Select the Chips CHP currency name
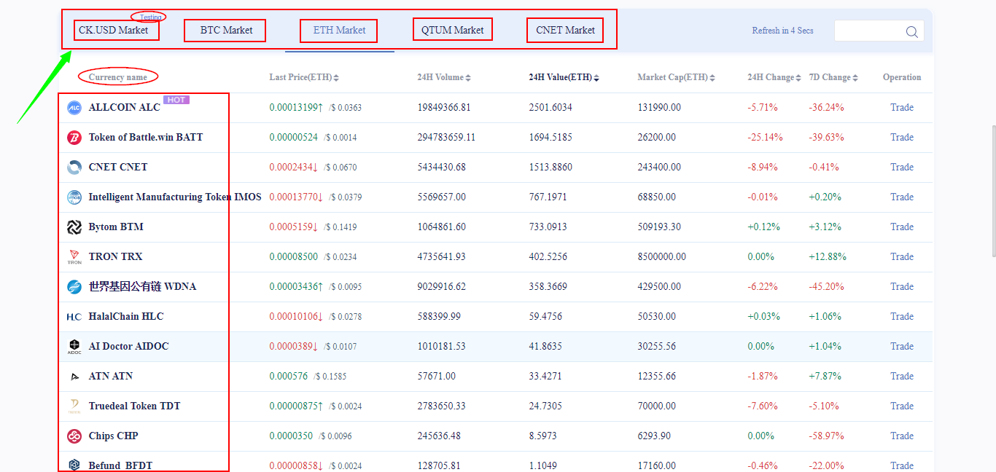 coord(113,436)
